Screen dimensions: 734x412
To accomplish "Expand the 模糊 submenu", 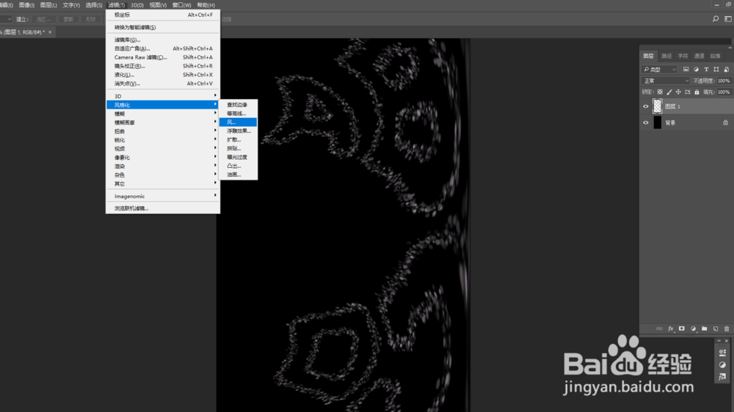I will coord(163,114).
